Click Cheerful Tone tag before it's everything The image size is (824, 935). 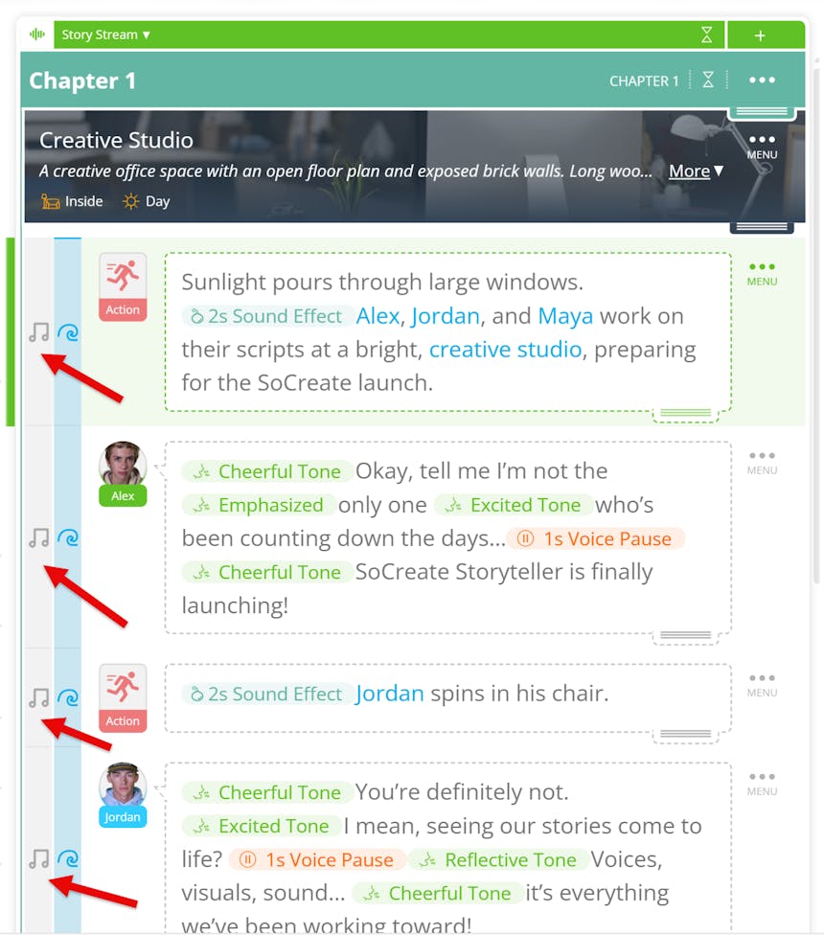click(x=437, y=893)
